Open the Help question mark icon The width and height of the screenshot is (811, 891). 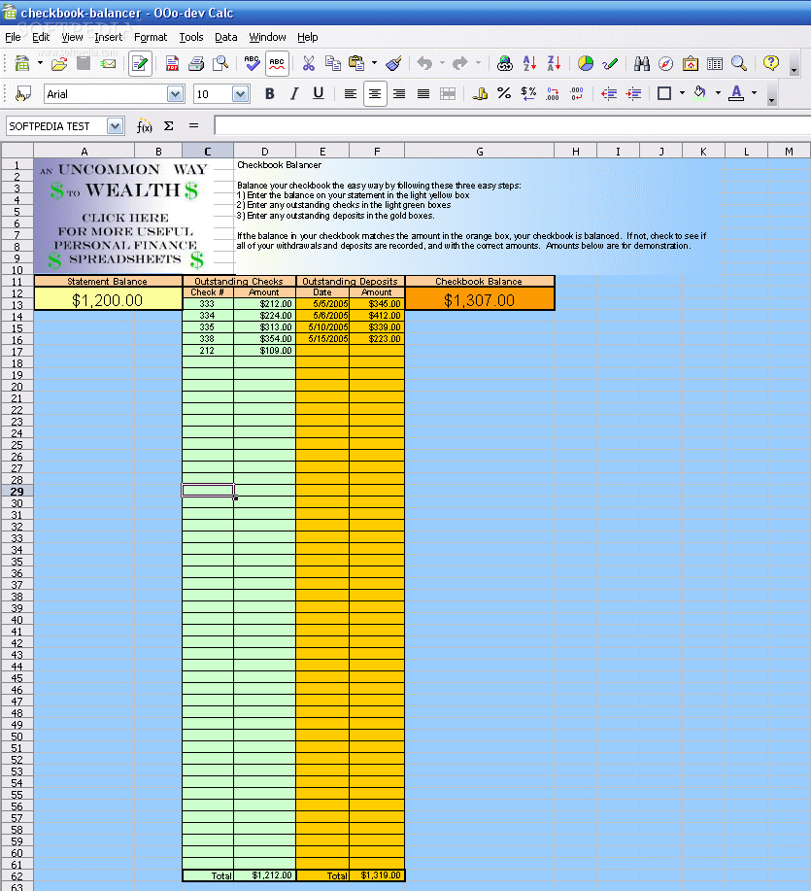(770, 62)
